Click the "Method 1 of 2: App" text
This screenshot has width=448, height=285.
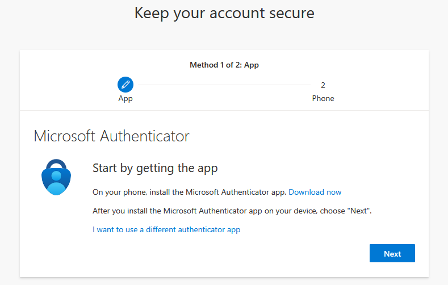coord(224,65)
